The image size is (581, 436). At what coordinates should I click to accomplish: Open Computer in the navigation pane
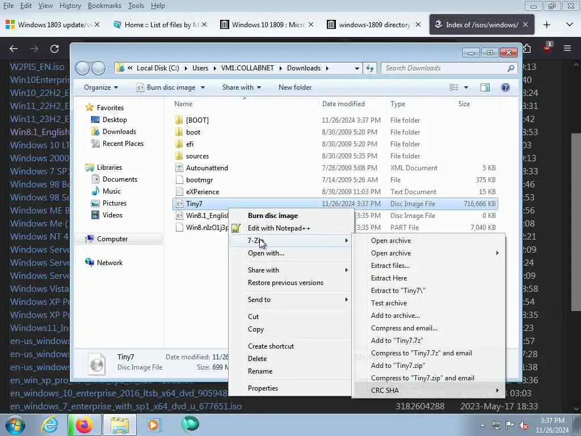tap(112, 239)
